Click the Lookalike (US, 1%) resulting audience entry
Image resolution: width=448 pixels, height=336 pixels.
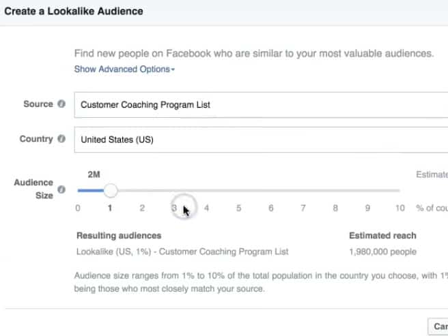[182, 251]
